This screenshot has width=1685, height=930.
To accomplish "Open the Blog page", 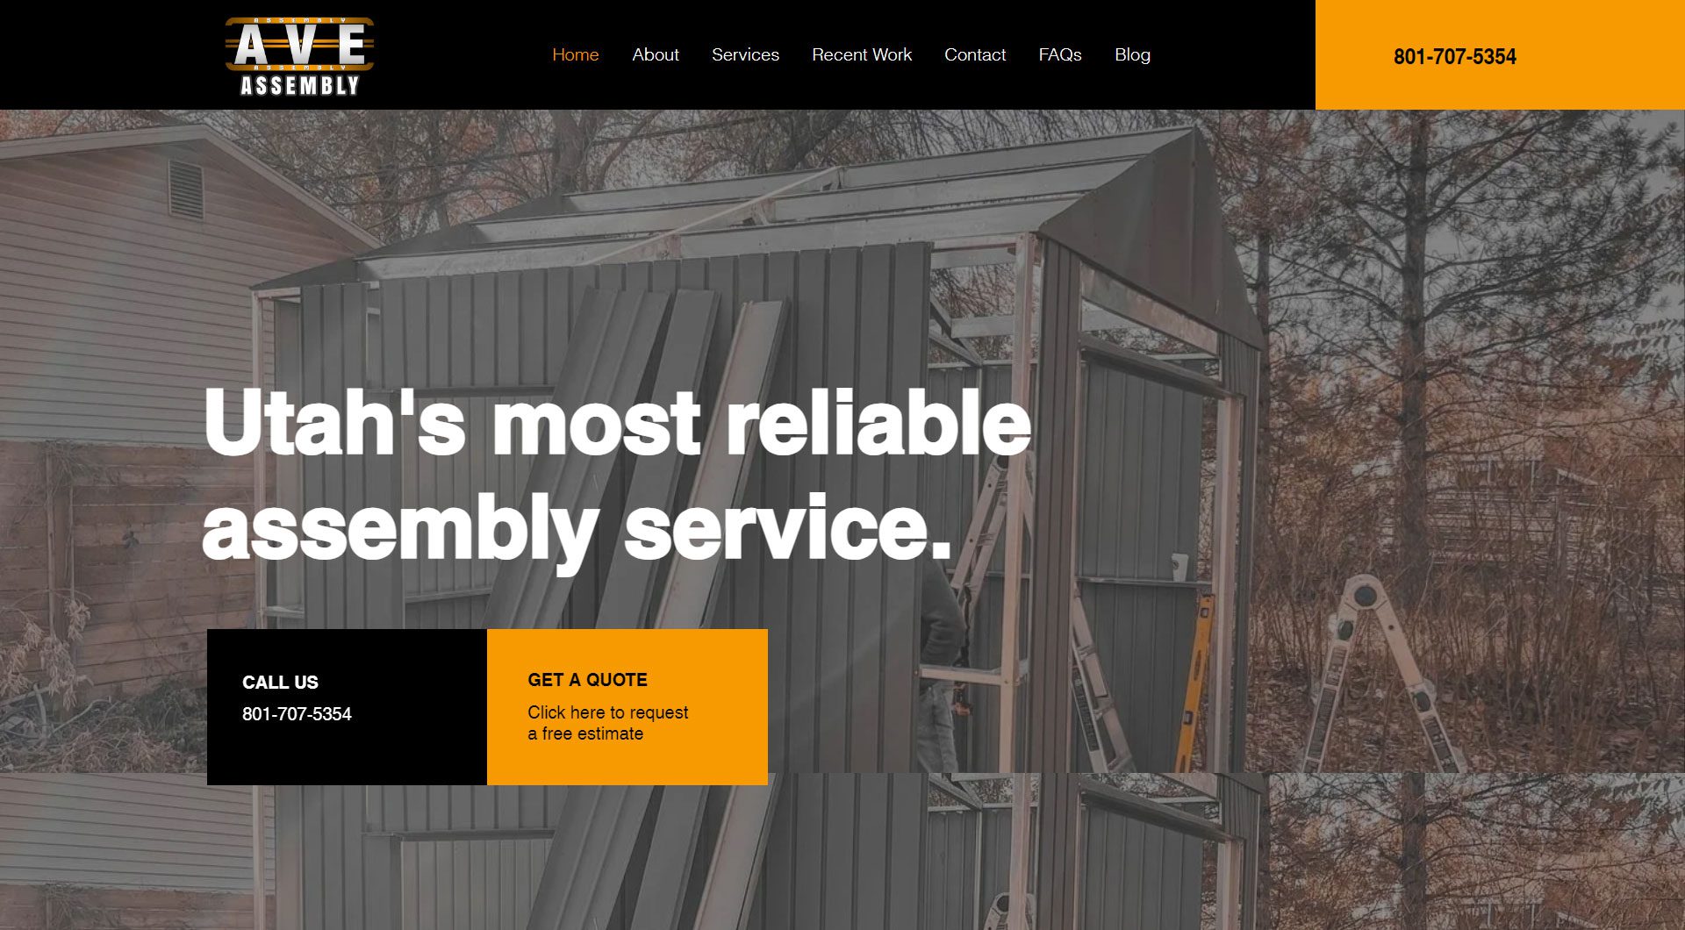I will coord(1132,54).
